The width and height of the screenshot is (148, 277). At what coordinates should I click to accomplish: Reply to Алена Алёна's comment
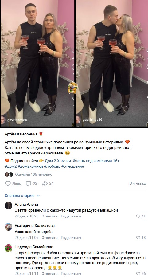[49, 216]
